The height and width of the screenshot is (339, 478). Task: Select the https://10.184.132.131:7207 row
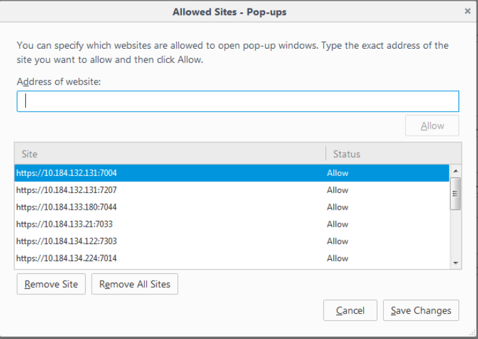(232, 190)
